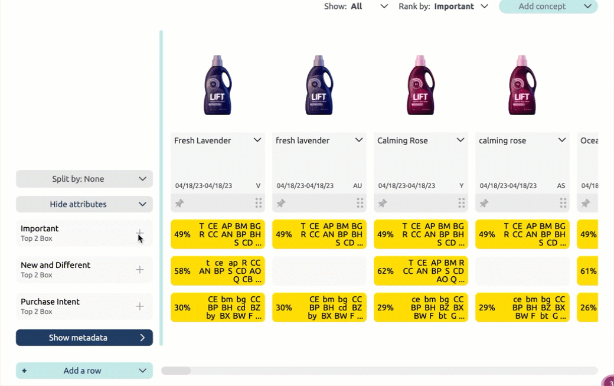This screenshot has height=386, width=614.
Task: Pin the Fresh Lavender concept column
Action: 179,203
